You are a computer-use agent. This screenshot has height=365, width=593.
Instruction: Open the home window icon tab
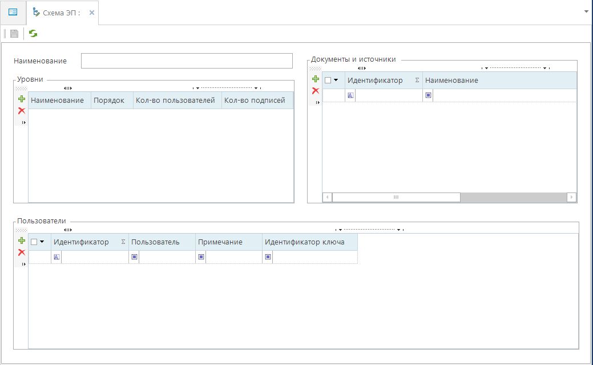13,12
